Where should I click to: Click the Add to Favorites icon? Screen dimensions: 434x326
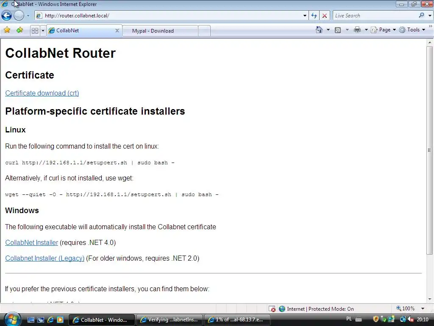19,30
